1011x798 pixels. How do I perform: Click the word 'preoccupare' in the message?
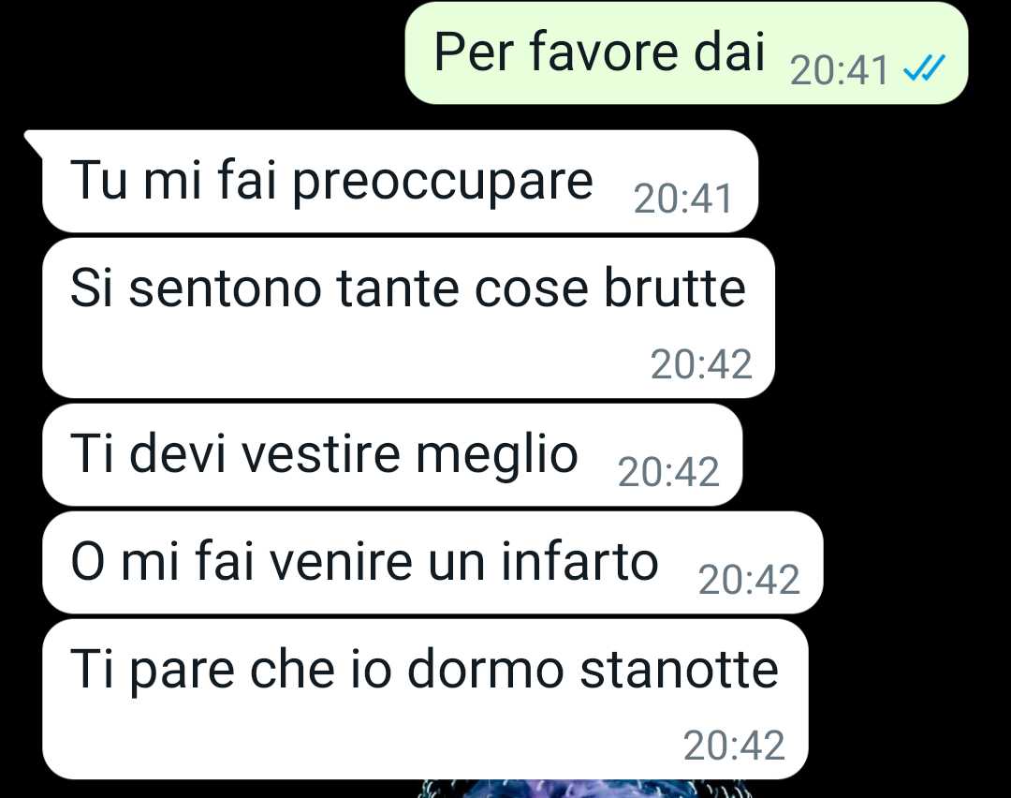tap(442, 183)
